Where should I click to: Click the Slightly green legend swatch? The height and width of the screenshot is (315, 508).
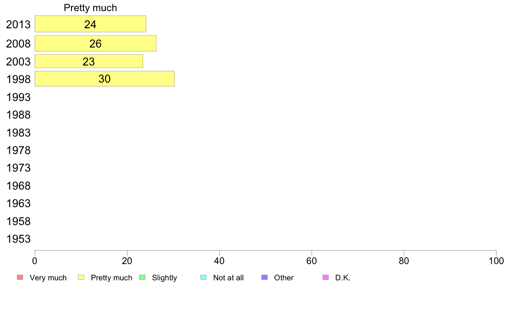click(x=142, y=277)
